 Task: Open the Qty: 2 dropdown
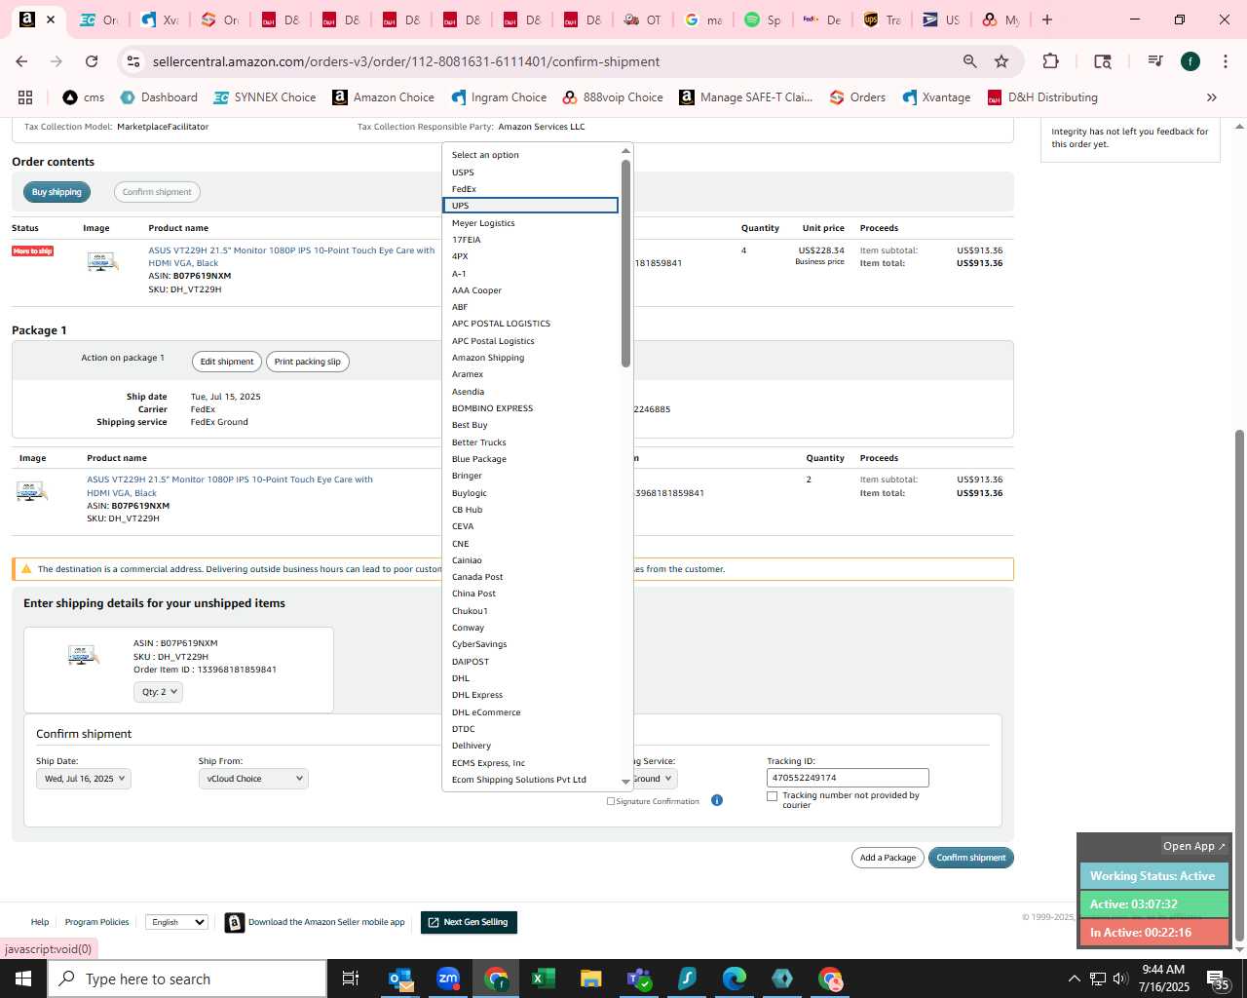[158, 692]
